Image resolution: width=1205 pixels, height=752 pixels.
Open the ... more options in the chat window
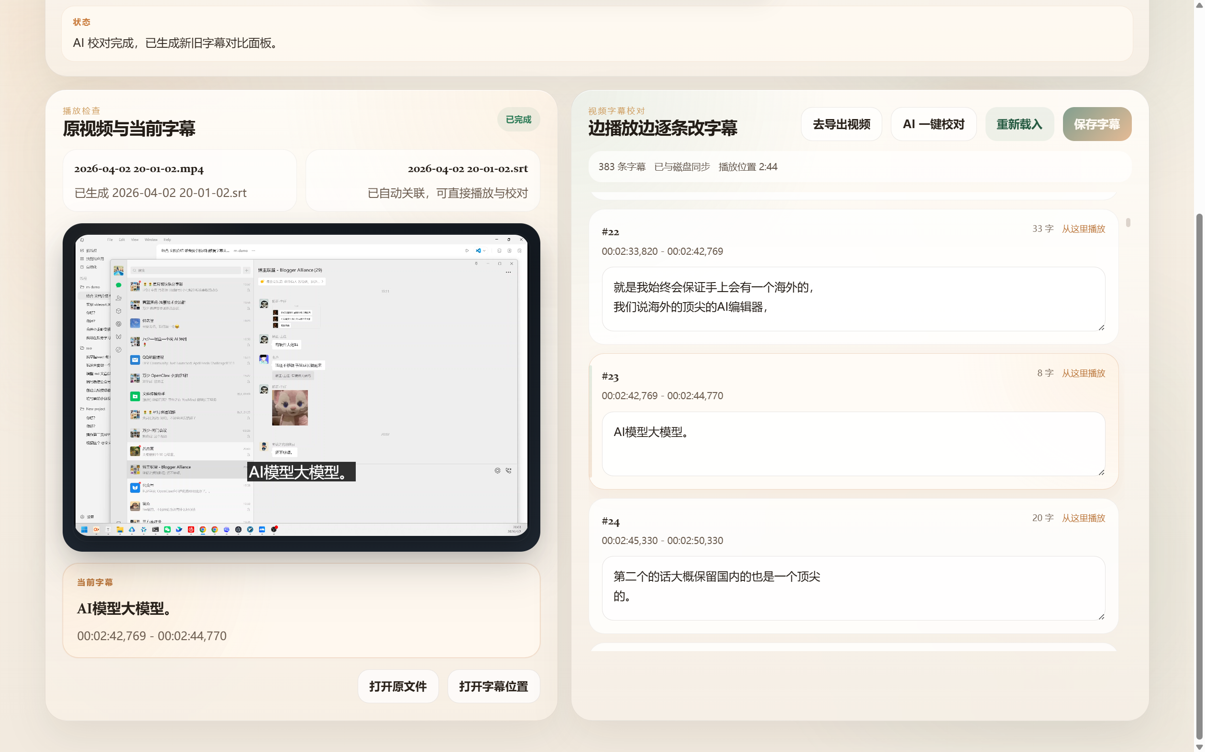[x=509, y=272]
